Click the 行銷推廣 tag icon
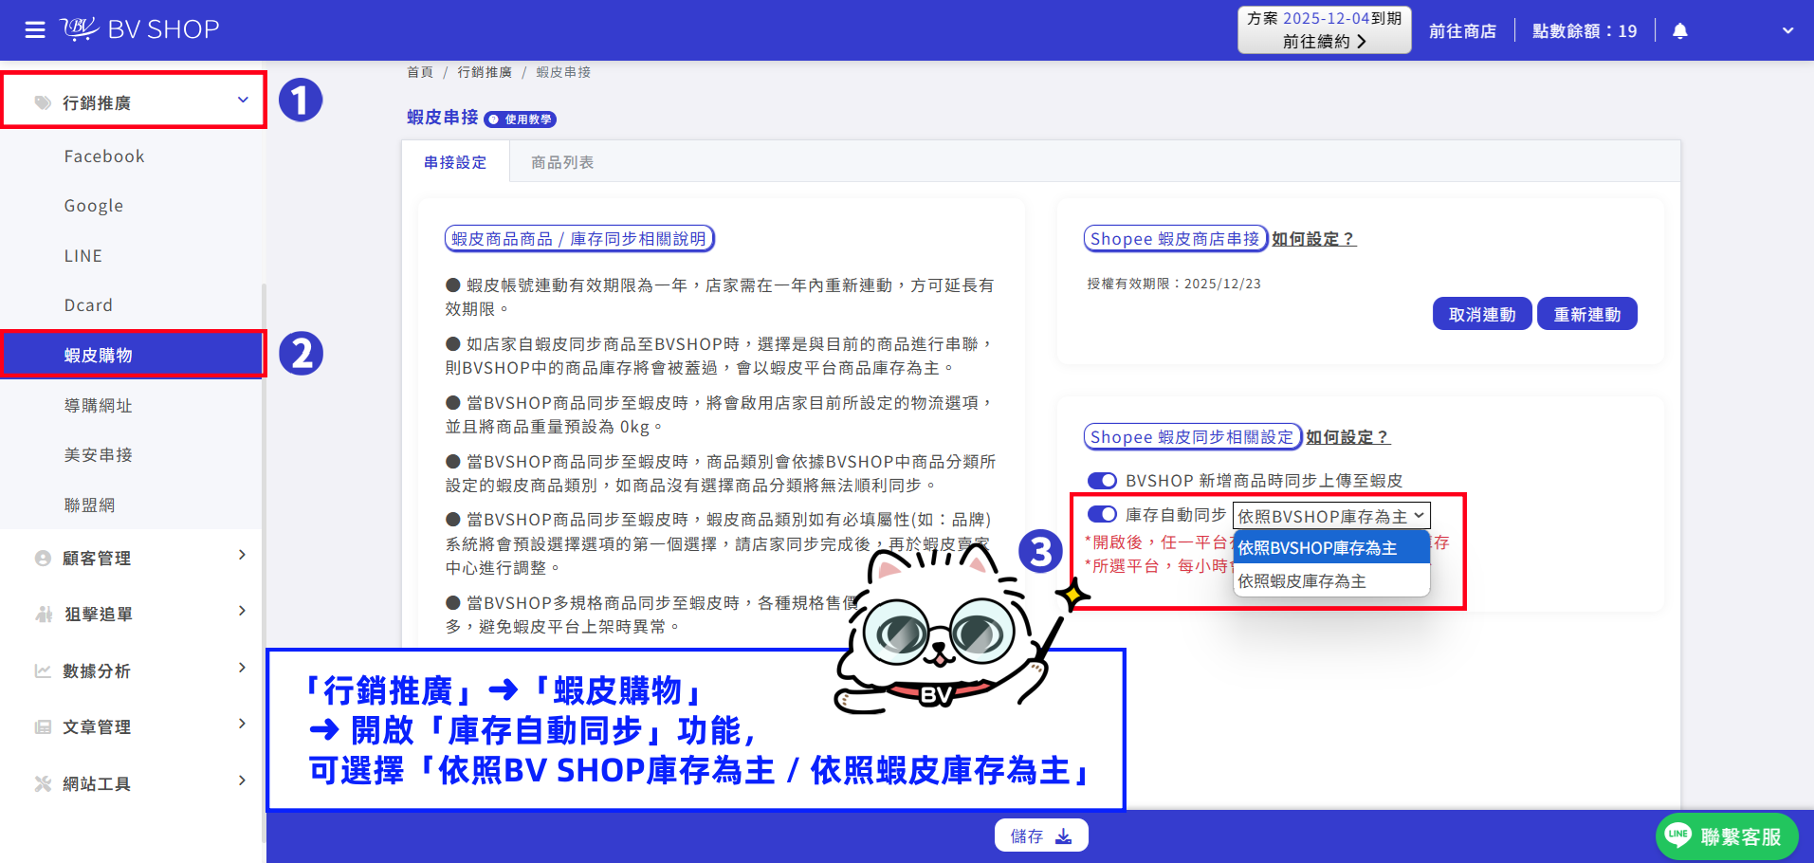This screenshot has width=1814, height=863. point(43,102)
